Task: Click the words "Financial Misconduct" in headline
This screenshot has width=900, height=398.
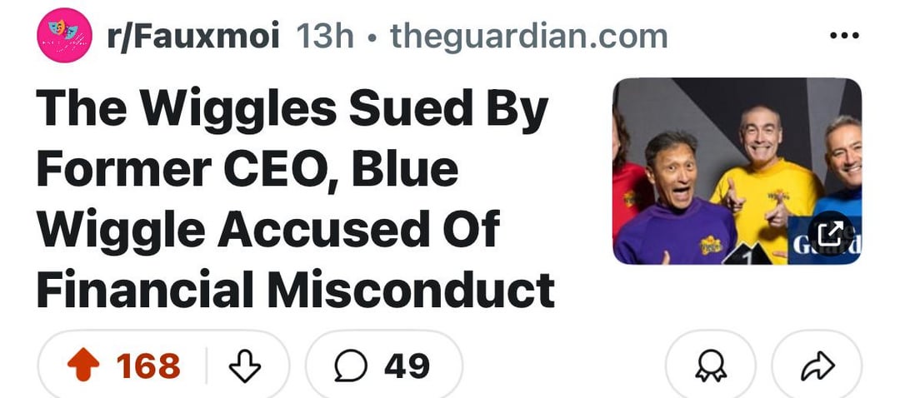Action: [296, 289]
